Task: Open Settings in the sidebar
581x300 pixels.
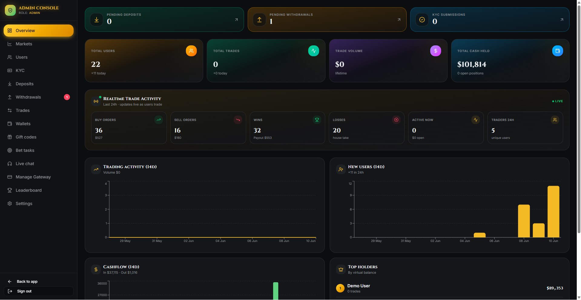Action: (38, 204)
